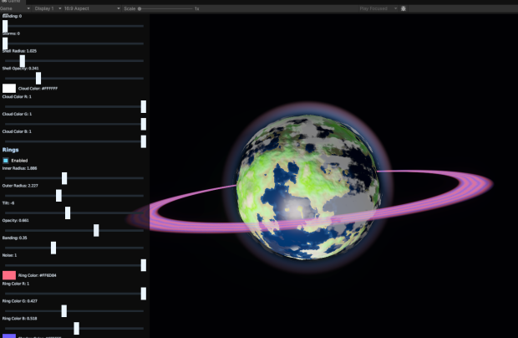Click the white Cloud Color swatch
The image size is (518, 338).
pyautogui.click(x=9, y=89)
